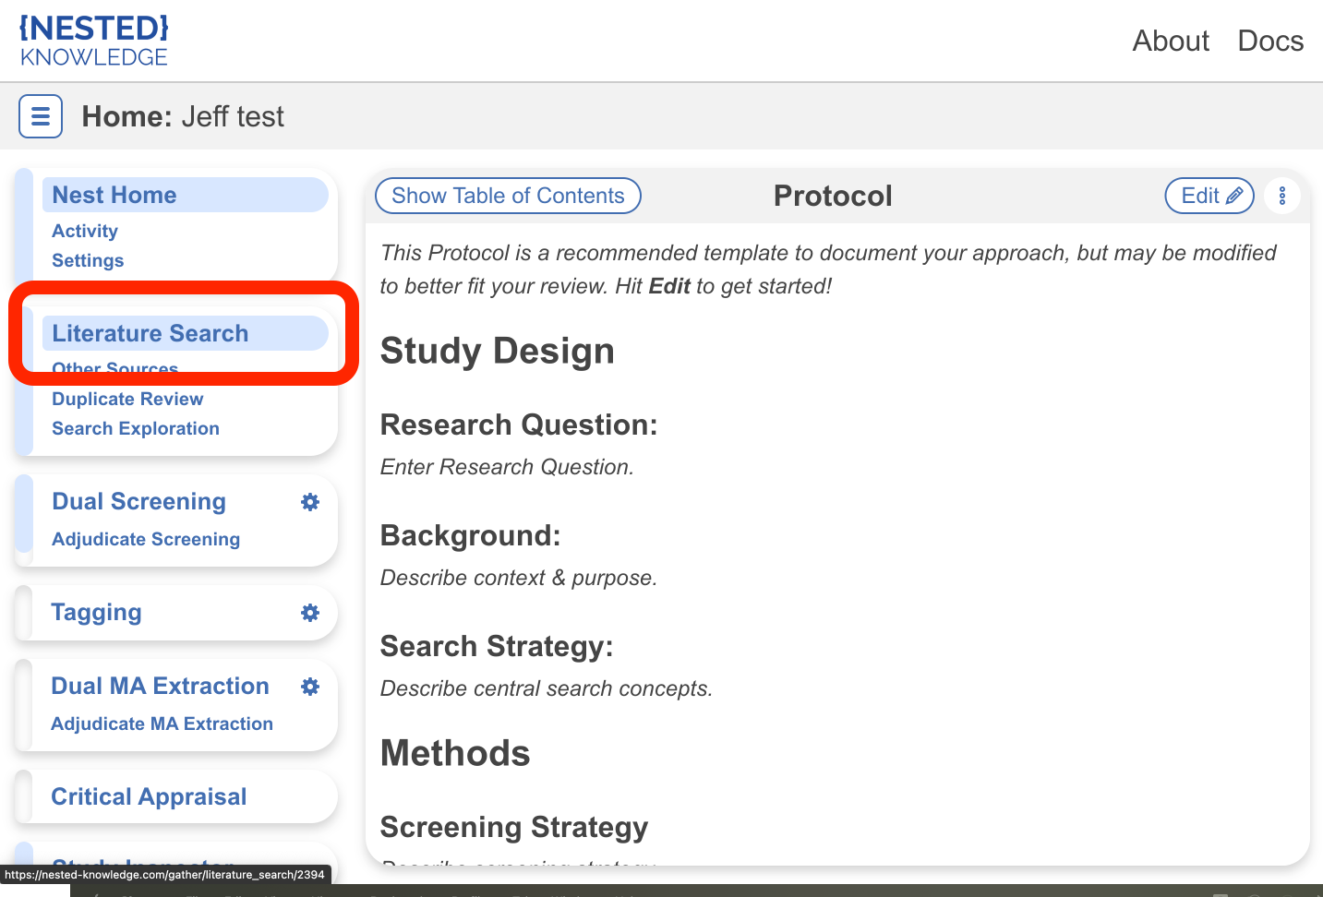1323x897 pixels.
Task: Go to Dual Screening
Action: [x=138, y=502]
